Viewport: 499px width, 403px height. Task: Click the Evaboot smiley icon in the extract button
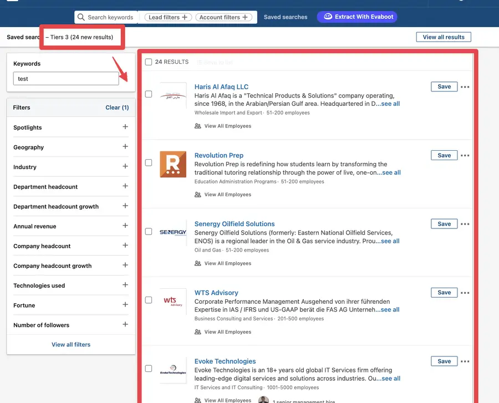[327, 17]
